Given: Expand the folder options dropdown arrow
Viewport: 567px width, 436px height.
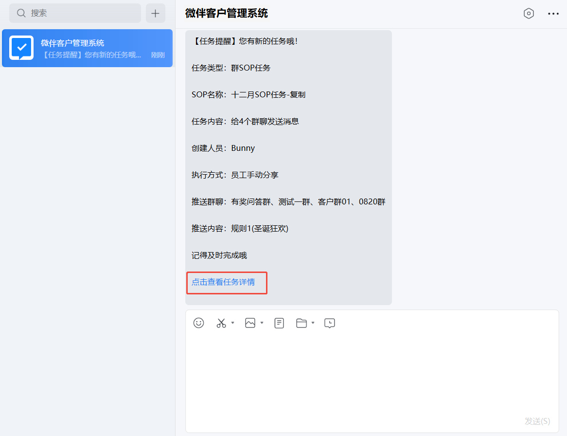Looking at the screenshot, I should tap(313, 323).
